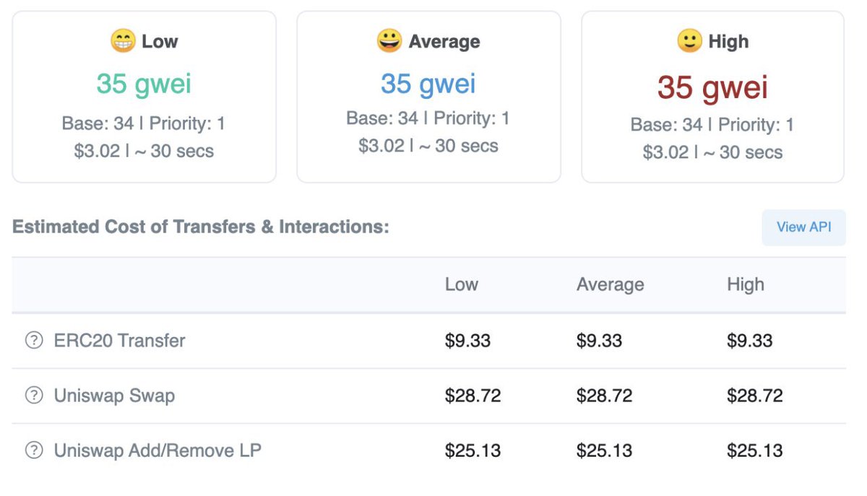Click the red 35 gwei value
The width and height of the screenshot is (867, 496).
click(x=712, y=88)
